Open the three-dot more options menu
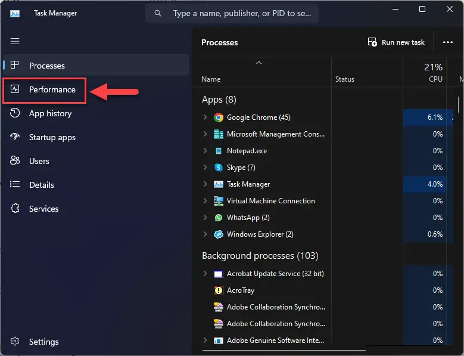 point(447,42)
